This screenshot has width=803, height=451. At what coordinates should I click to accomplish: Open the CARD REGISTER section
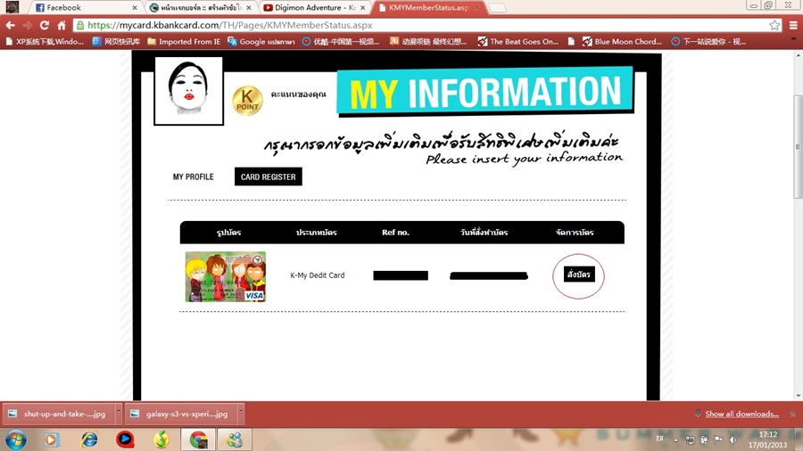click(x=269, y=176)
